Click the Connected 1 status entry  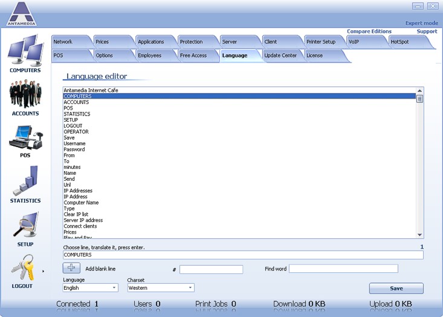[77, 304]
